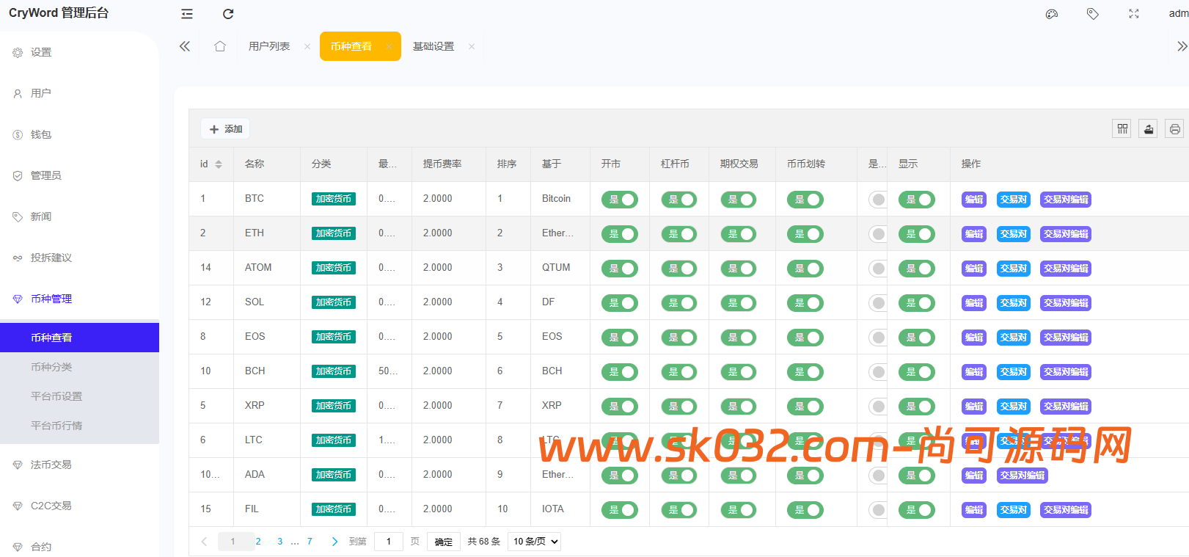The height and width of the screenshot is (557, 1189).
Task: Go to next page arrow
Action: pyautogui.click(x=334, y=542)
